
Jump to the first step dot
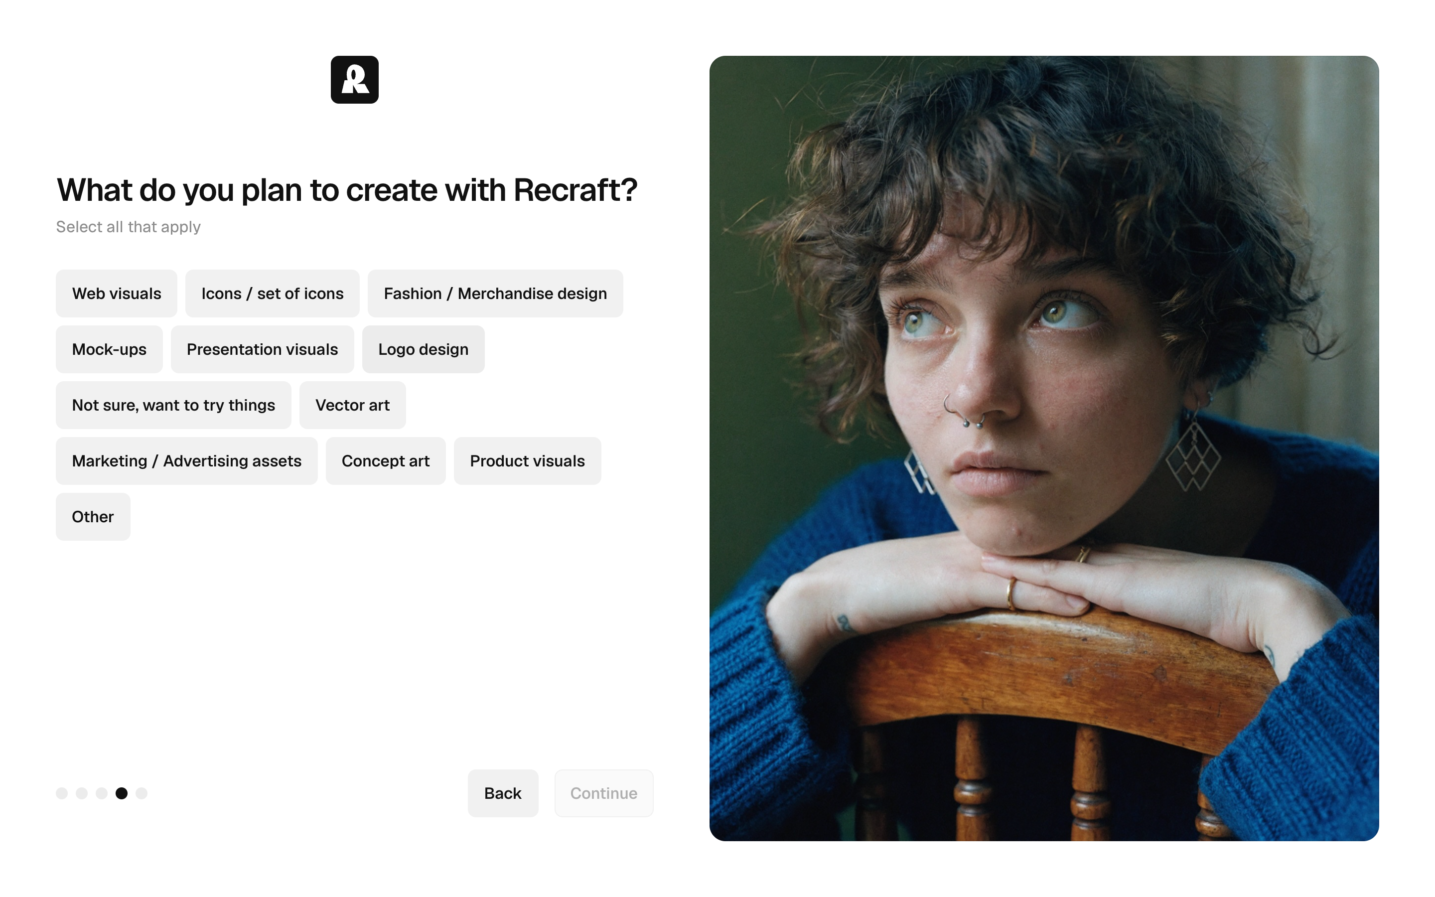(62, 793)
